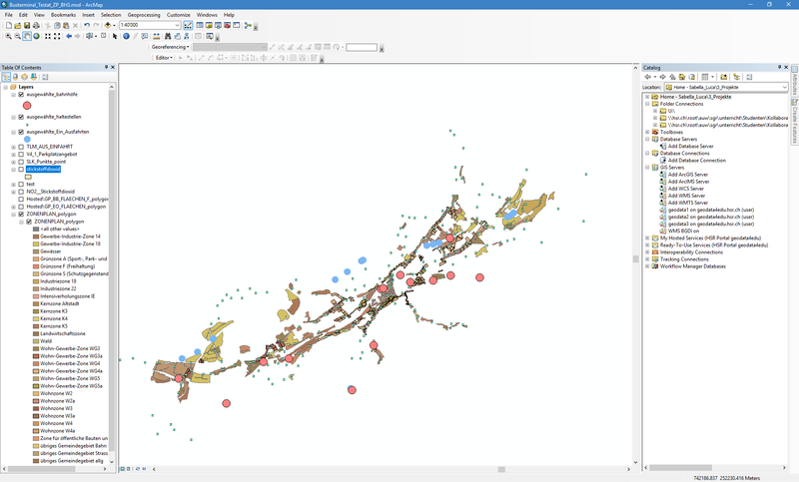Image resolution: width=799 pixels, height=482 pixels.
Task: Click the red ausgewählte_bahnhöfe symbol swatch
Action: click(x=28, y=105)
